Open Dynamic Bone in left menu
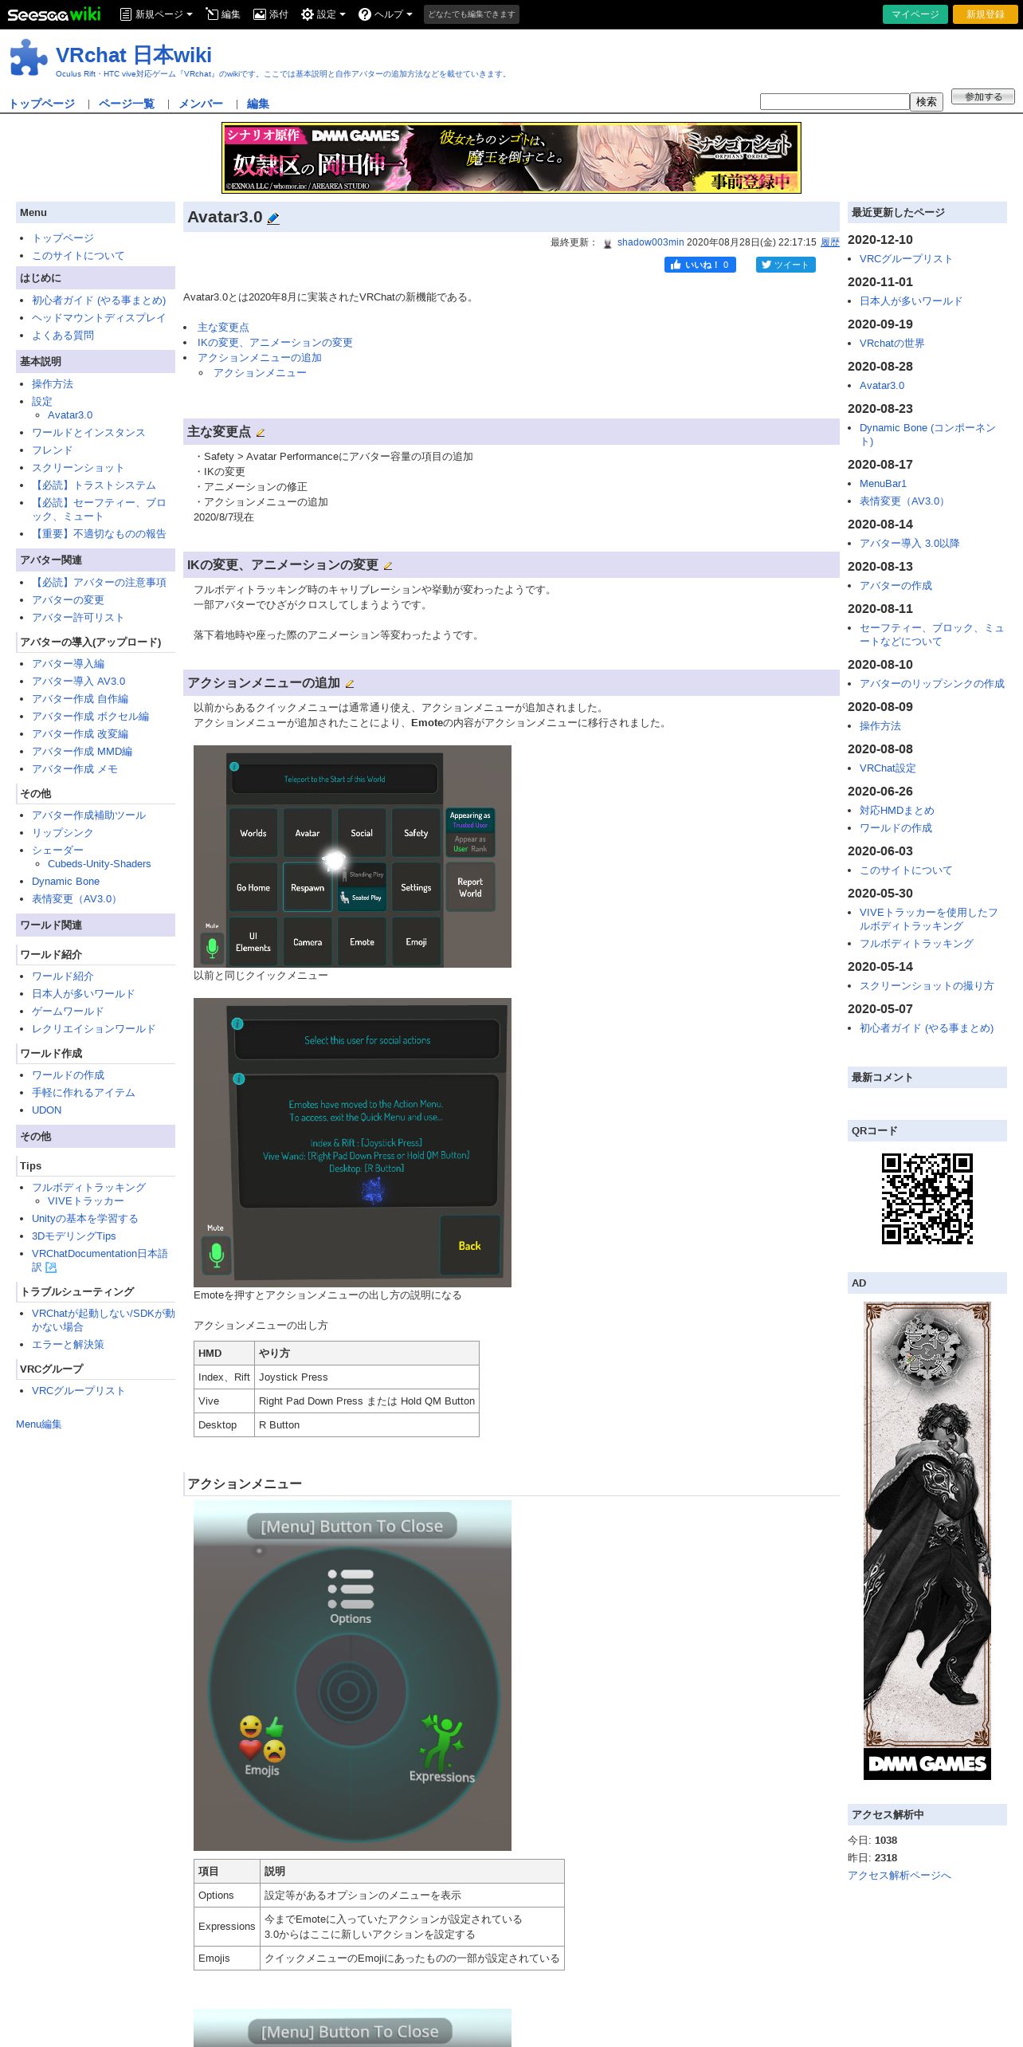The image size is (1023, 2047). [65, 882]
